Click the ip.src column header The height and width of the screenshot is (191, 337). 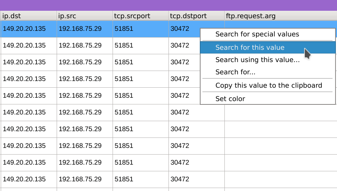click(x=85, y=16)
